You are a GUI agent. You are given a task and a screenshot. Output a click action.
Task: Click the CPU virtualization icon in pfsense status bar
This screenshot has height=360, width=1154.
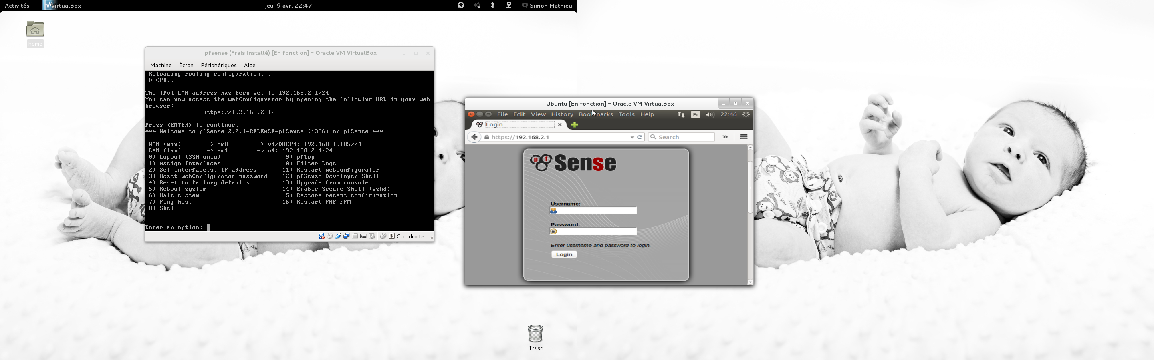click(x=372, y=236)
